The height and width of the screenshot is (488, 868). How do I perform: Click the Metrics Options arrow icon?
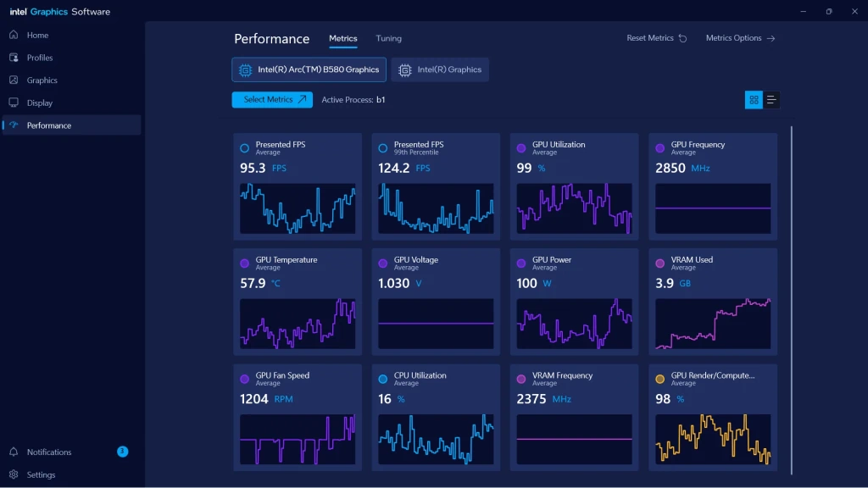click(771, 38)
